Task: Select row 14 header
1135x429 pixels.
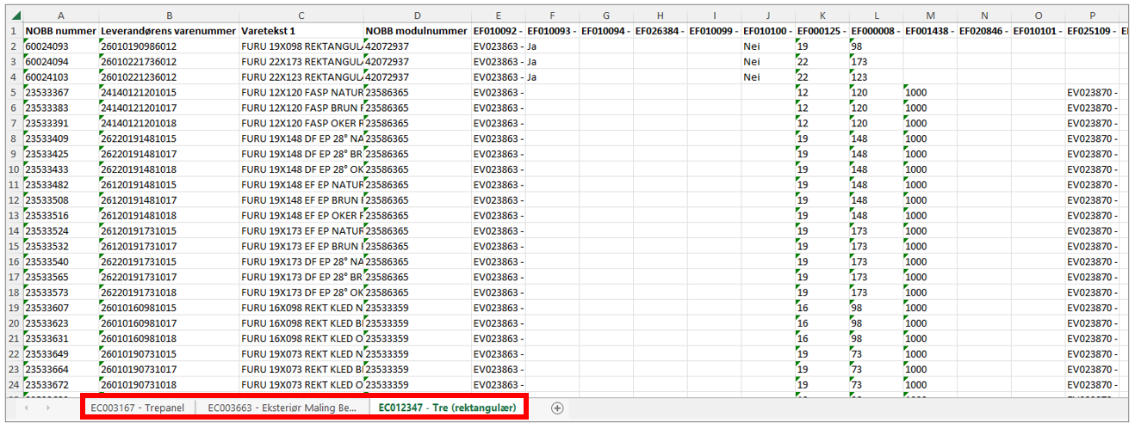Action: click(x=12, y=231)
